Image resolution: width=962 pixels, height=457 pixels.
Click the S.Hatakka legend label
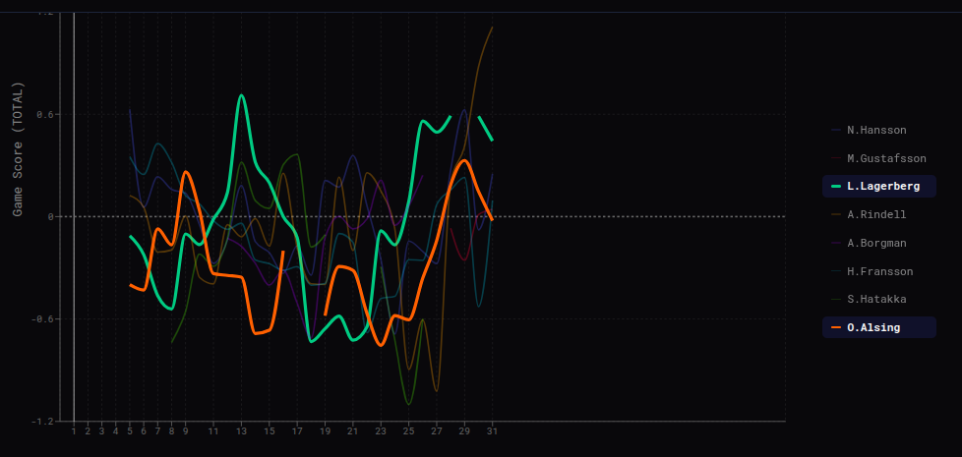[x=875, y=299]
